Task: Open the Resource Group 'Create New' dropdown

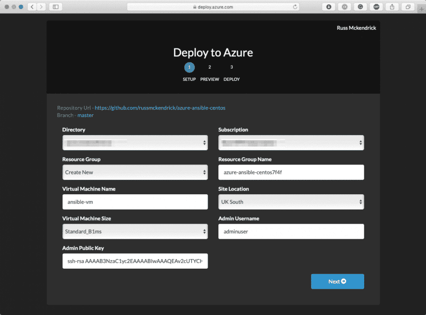Action: 135,172
